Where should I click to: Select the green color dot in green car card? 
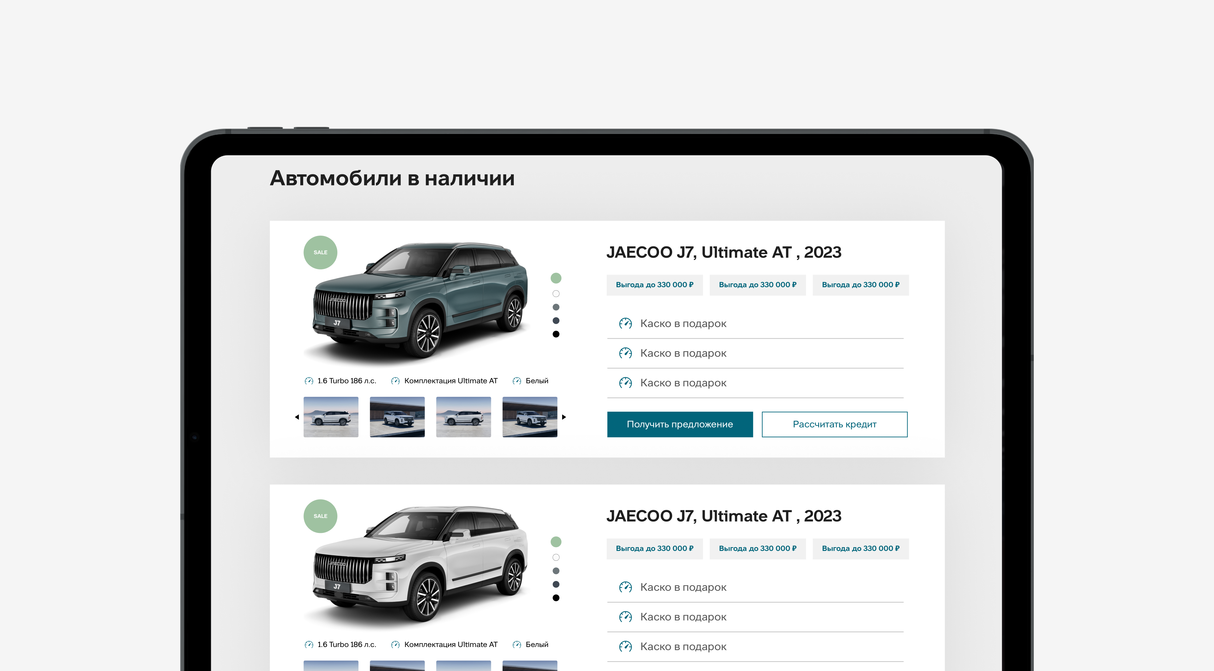coord(556,278)
